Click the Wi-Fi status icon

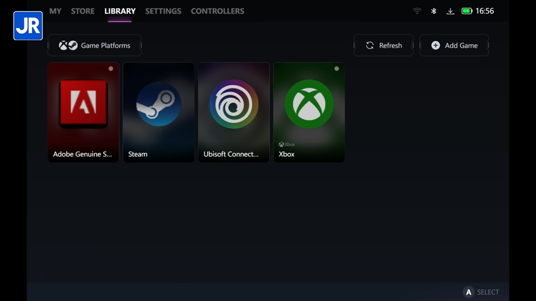click(x=417, y=11)
